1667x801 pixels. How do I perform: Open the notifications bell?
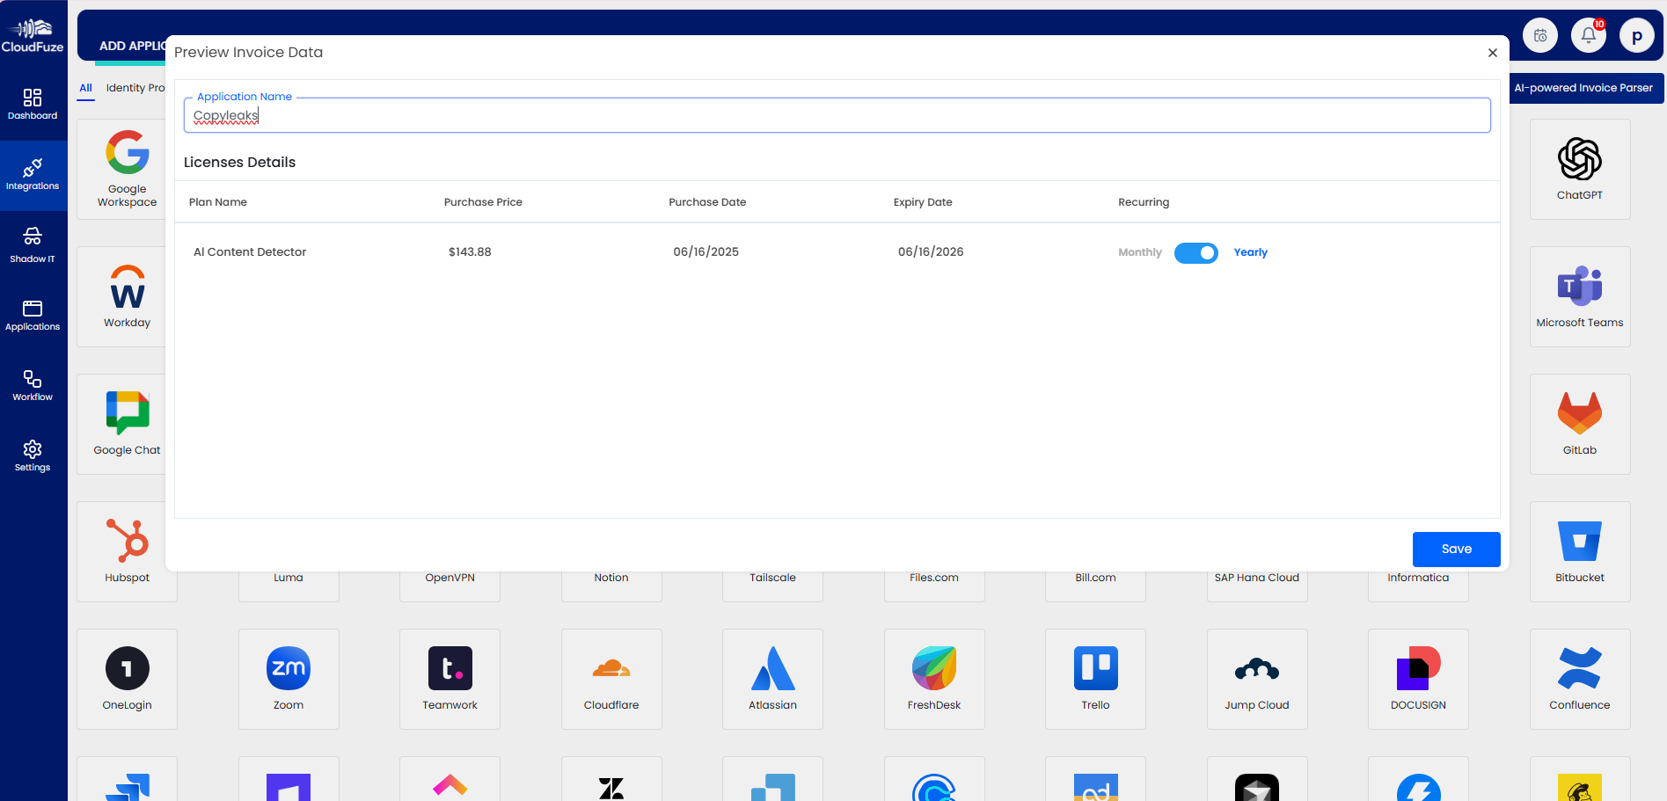[1588, 34]
